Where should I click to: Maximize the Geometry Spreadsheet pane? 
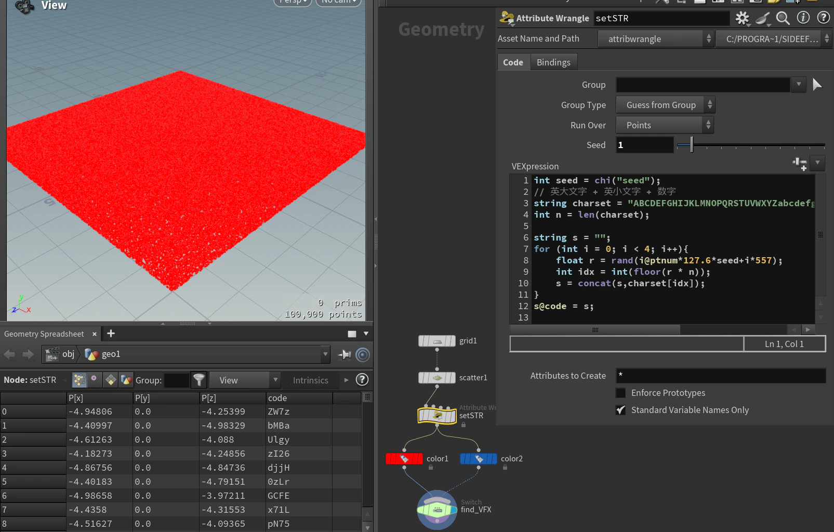352,334
